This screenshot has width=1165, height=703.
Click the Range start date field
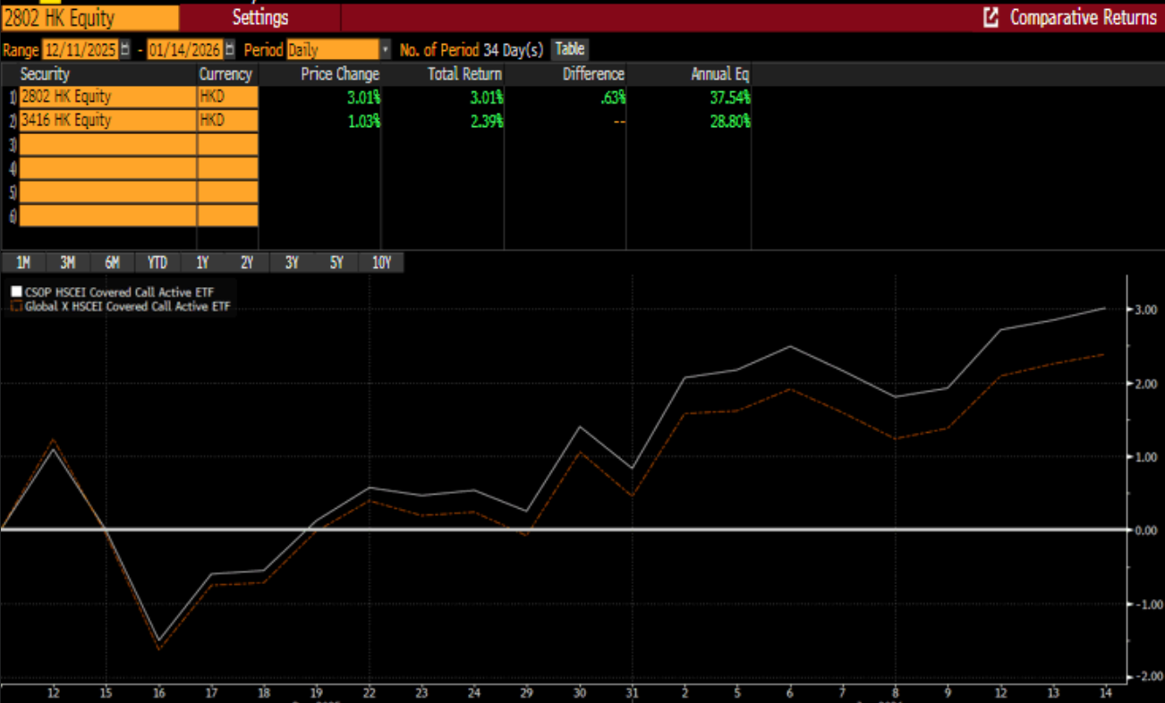80,50
